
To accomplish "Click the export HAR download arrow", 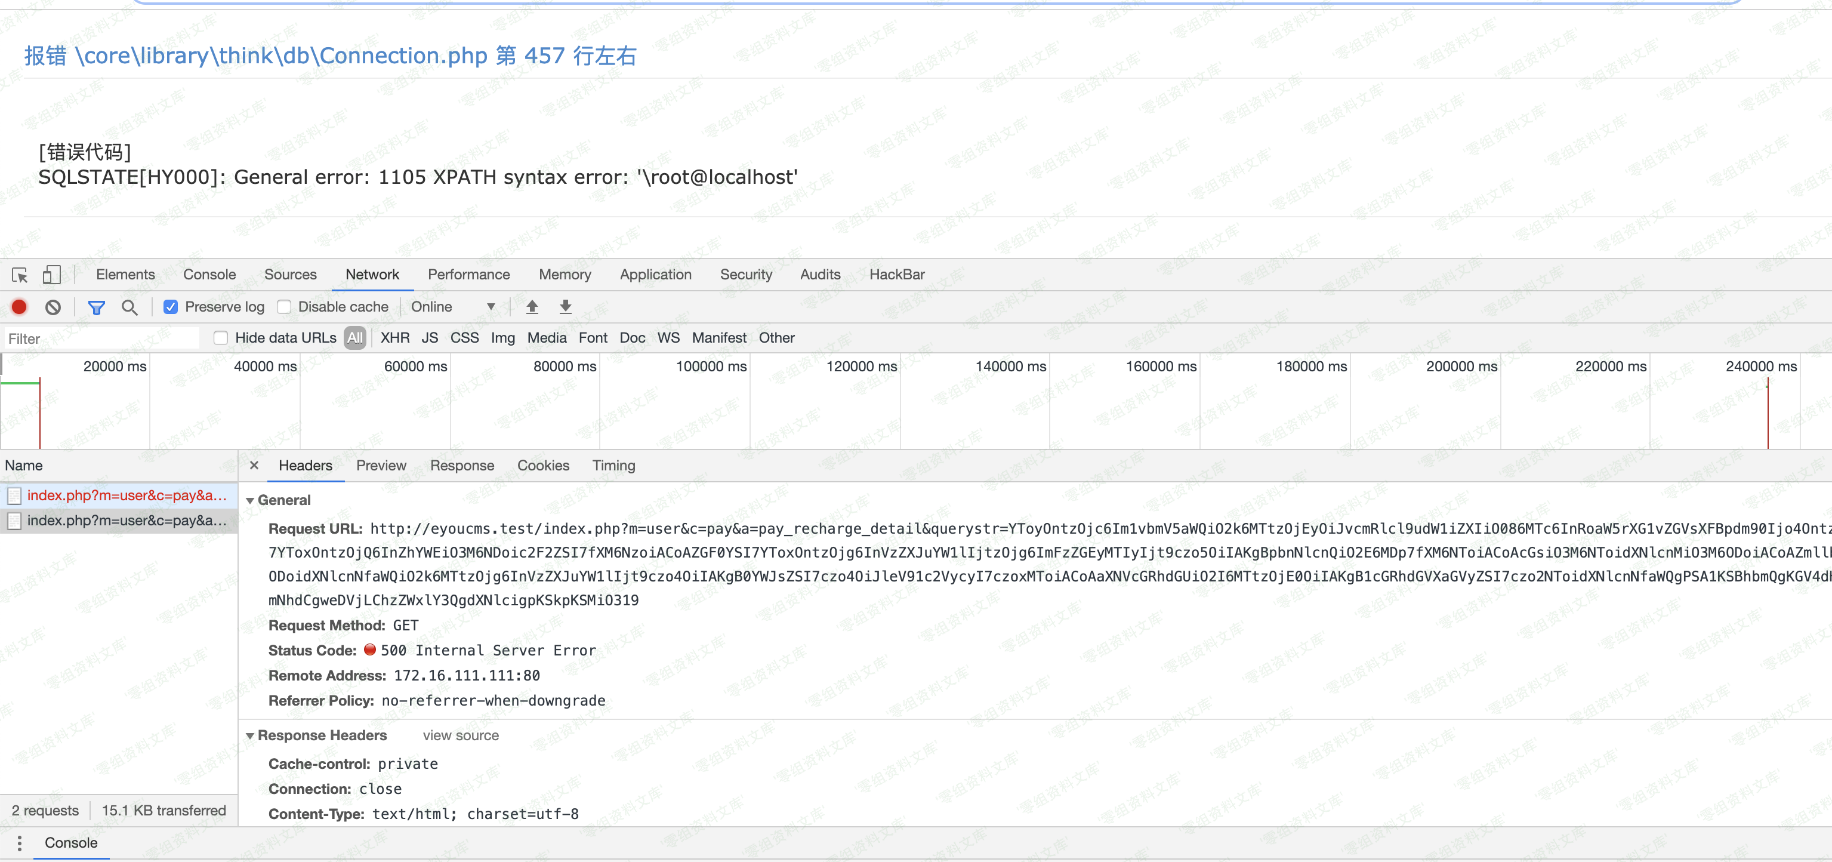I will (x=565, y=307).
